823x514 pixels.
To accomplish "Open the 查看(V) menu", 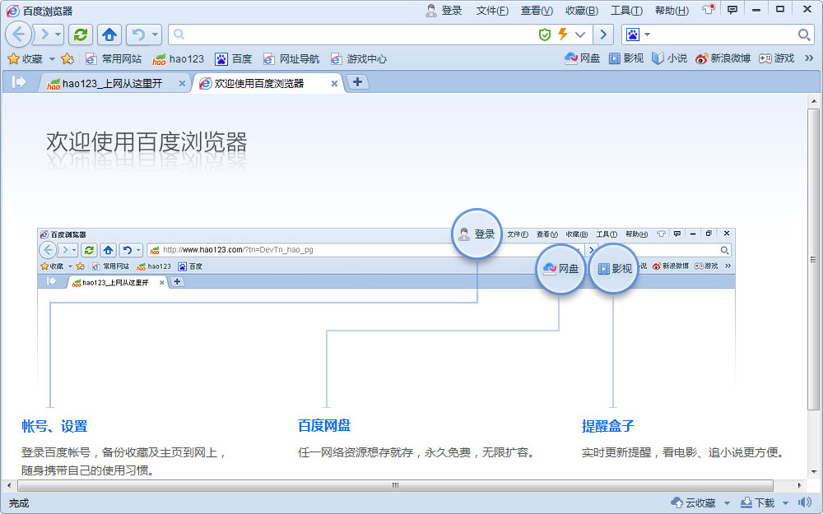I will [537, 11].
